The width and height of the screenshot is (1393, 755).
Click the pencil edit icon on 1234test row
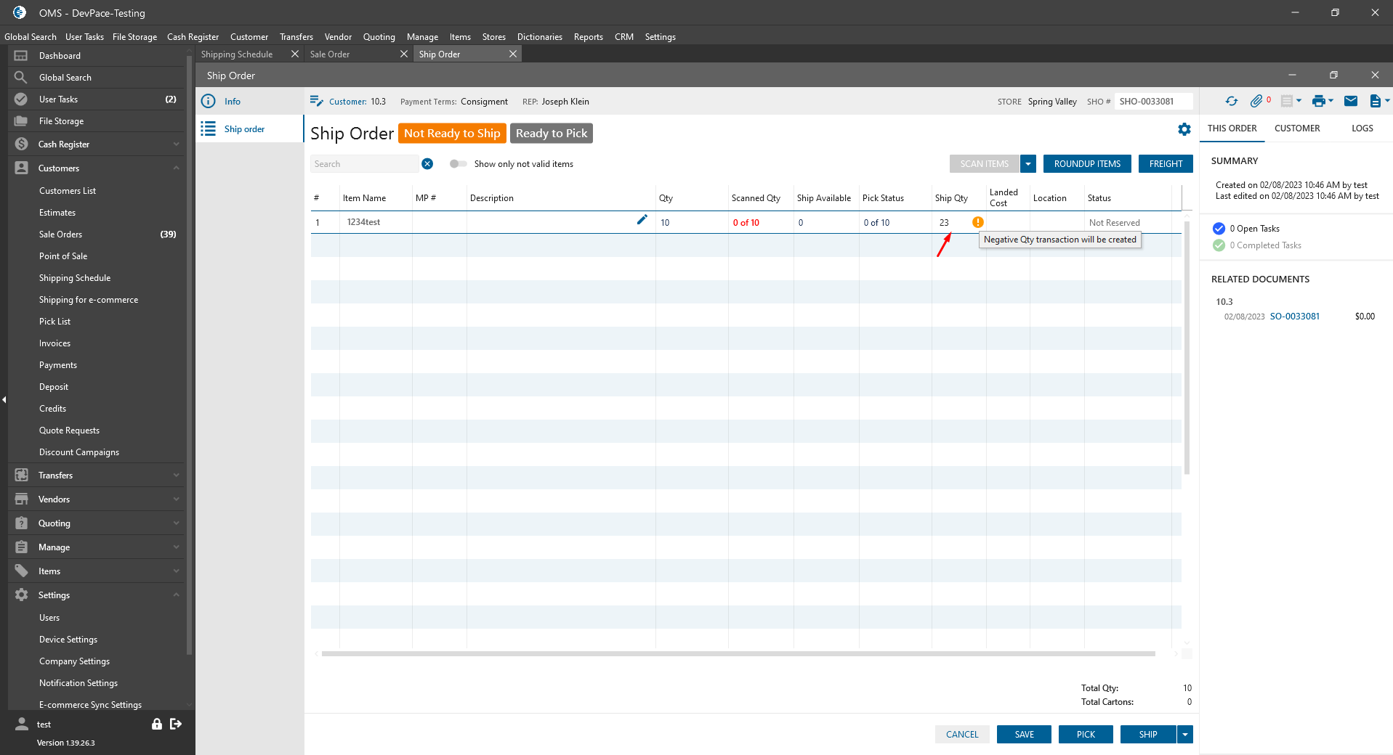pyautogui.click(x=642, y=220)
